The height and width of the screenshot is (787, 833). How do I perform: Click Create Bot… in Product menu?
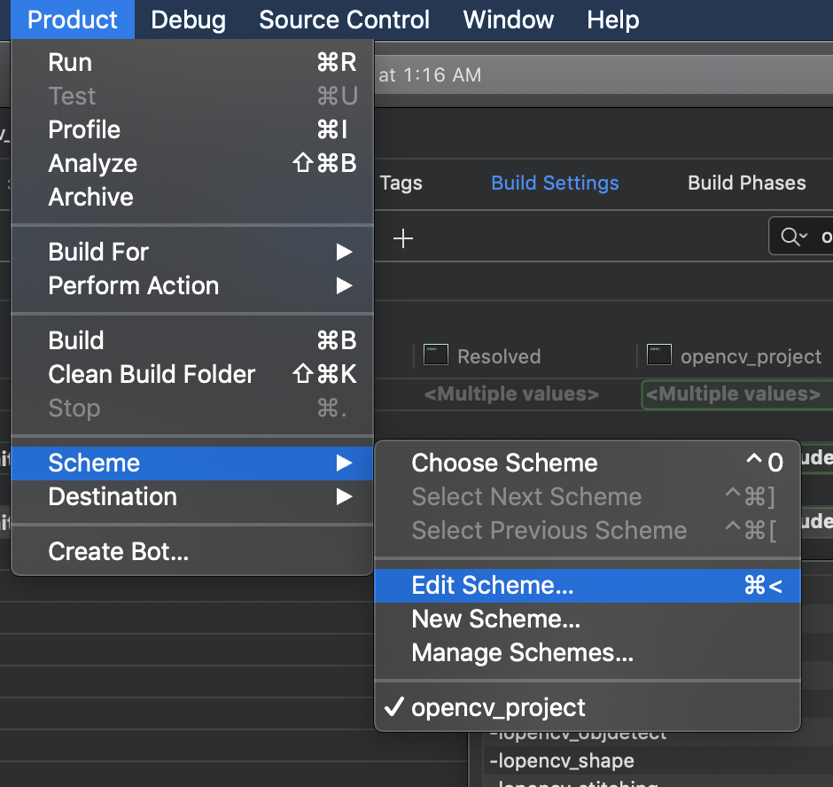(118, 551)
